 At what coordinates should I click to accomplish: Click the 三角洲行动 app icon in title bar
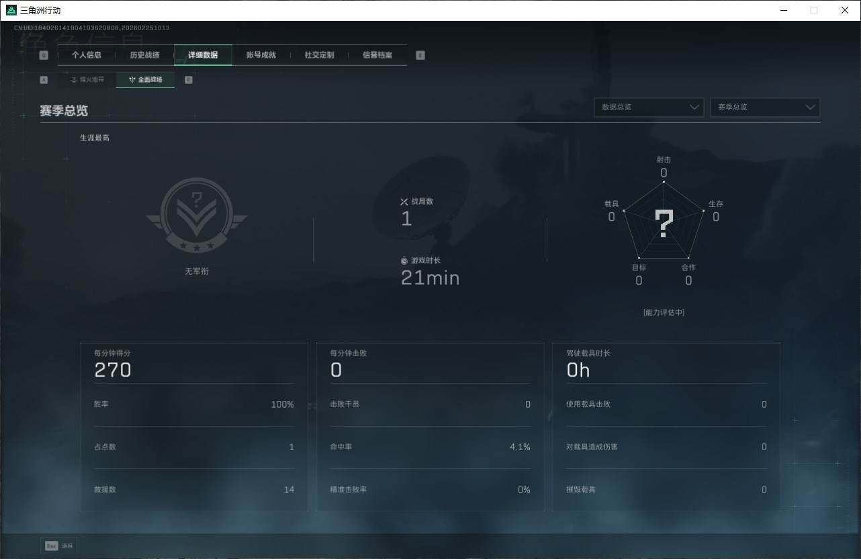pyautogui.click(x=11, y=10)
